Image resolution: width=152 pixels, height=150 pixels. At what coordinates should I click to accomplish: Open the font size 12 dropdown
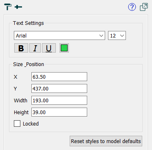tap(117, 35)
